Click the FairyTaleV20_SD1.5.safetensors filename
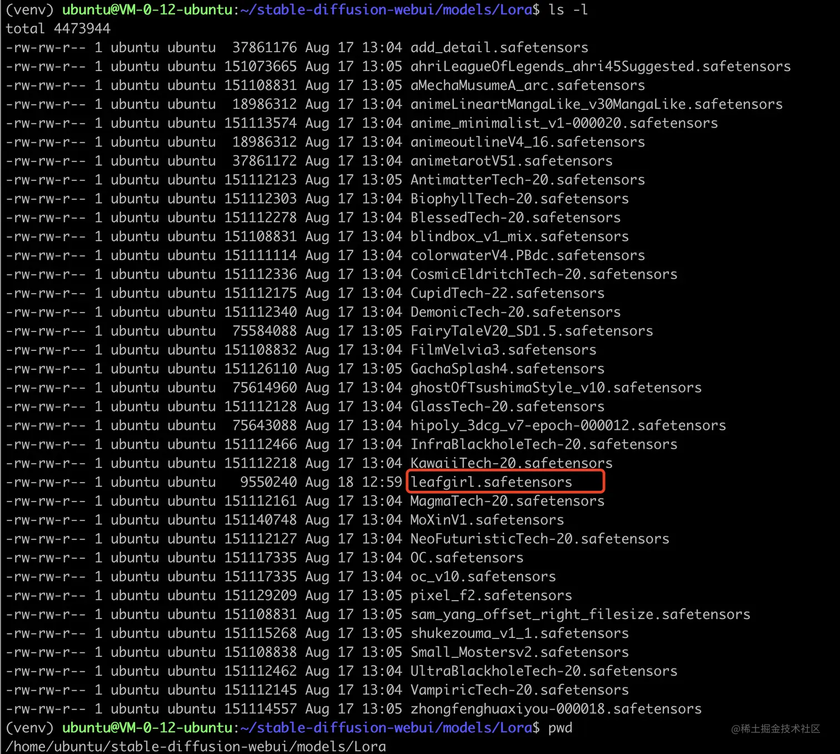The image size is (840, 754). point(532,331)
